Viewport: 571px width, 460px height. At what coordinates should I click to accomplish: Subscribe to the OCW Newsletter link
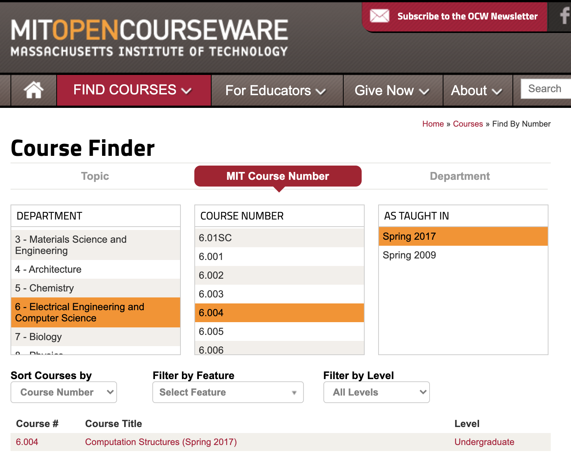point(467,16)
